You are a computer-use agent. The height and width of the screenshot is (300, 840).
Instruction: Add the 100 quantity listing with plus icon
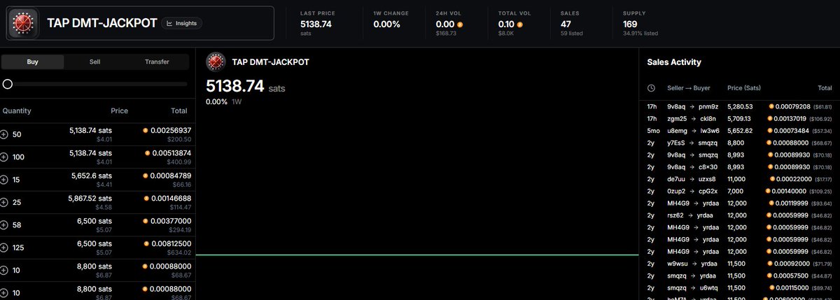(4, 157)
